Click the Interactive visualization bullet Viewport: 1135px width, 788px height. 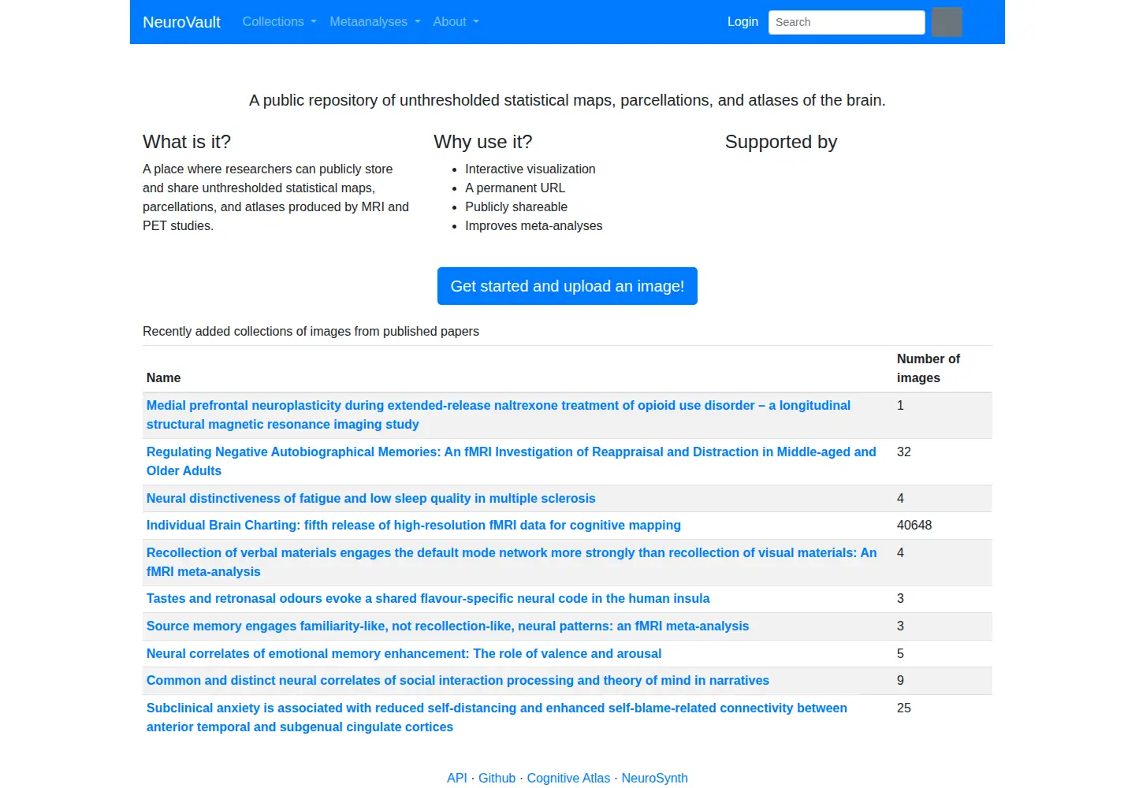[530, 169]
